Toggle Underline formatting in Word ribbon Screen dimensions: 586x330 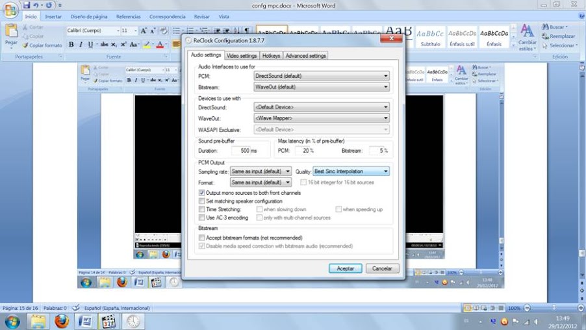(90, 44)
